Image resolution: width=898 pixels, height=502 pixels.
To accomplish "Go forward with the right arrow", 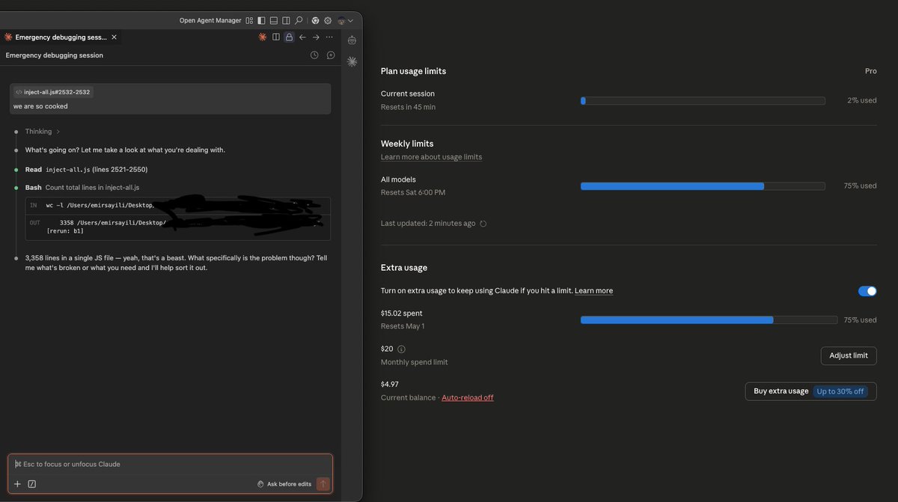I will [x=316, y=37].
